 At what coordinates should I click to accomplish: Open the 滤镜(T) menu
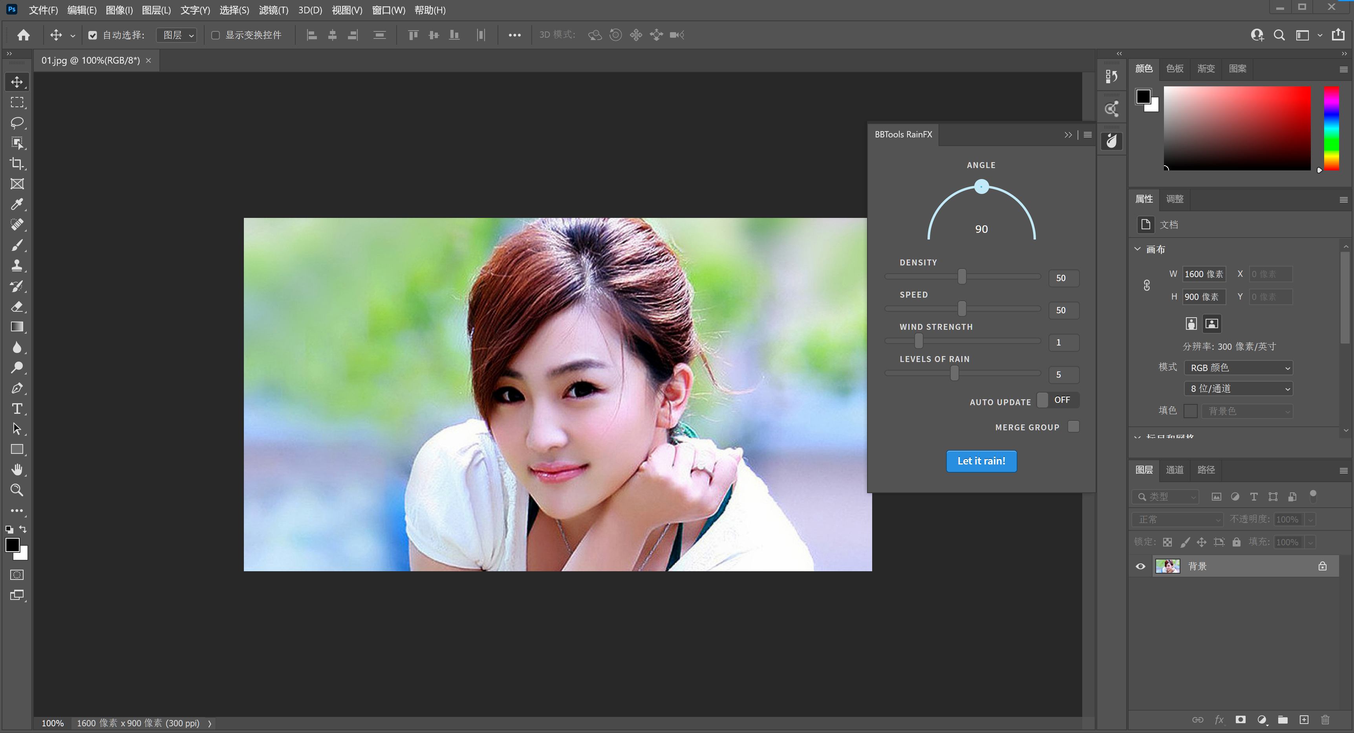[x=273, y=10]
